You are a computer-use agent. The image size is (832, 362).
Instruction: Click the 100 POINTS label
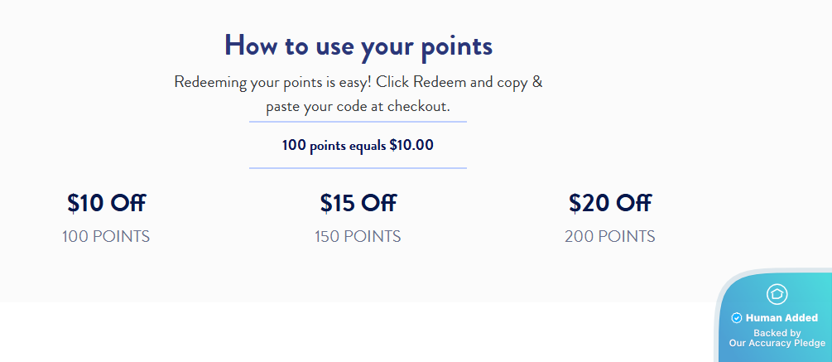pos(106,237)
